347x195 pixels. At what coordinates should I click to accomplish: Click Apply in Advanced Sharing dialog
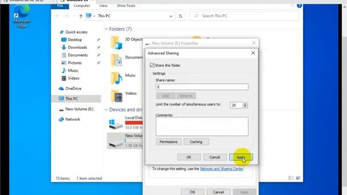coord(241,157)
